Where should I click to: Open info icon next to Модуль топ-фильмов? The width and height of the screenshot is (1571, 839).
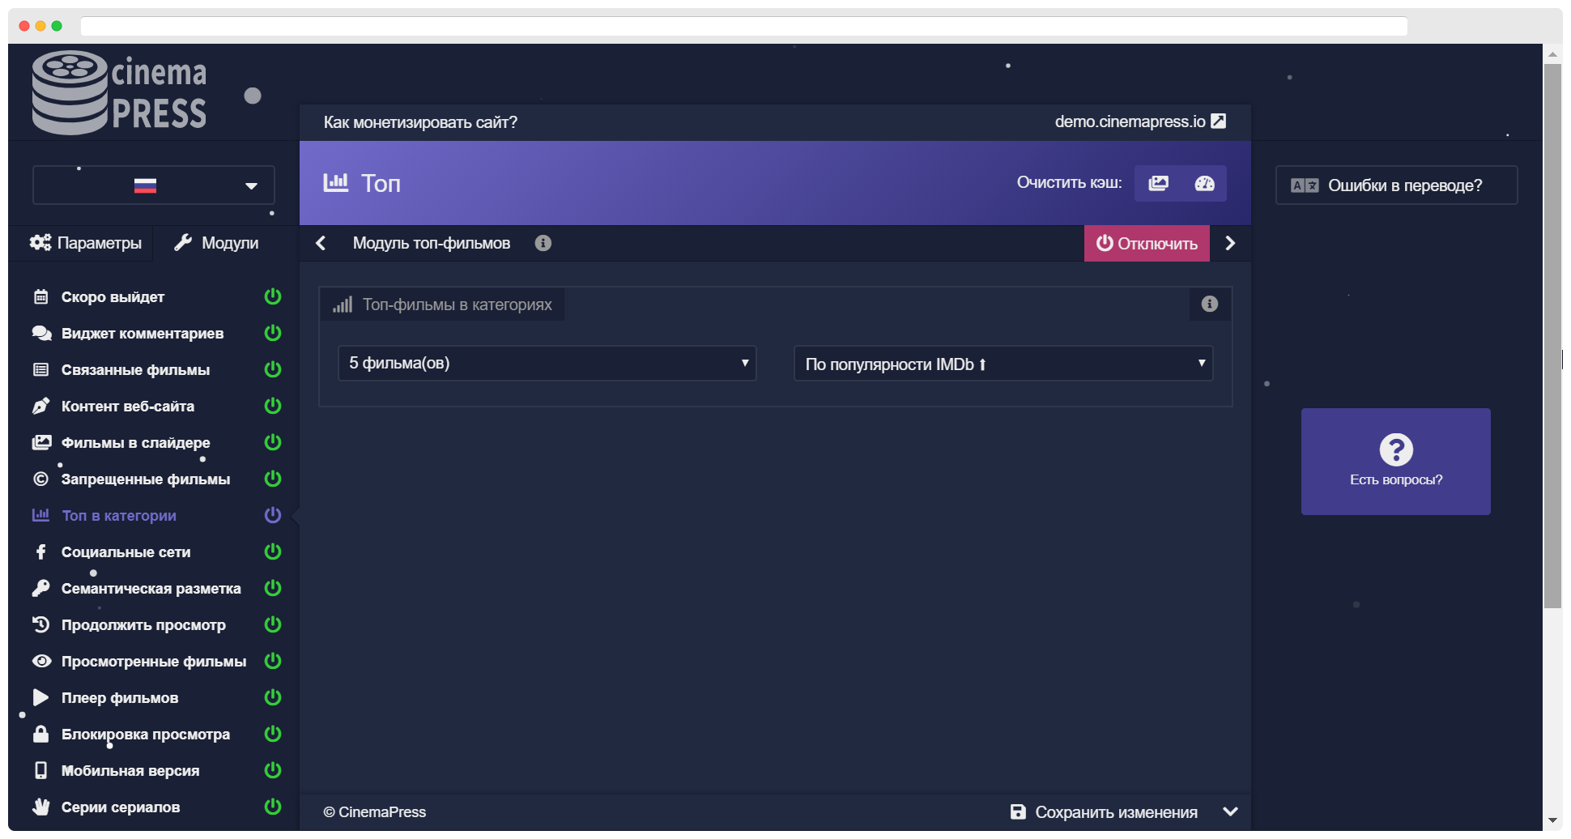click(x=543, y=243)
